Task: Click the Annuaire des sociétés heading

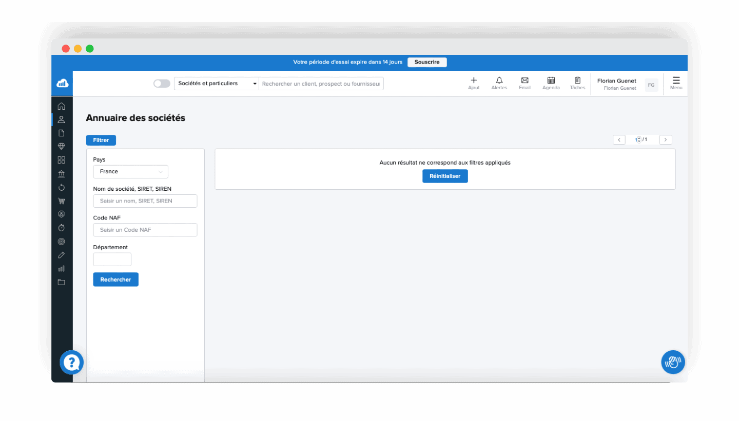Action: (135, 118)
